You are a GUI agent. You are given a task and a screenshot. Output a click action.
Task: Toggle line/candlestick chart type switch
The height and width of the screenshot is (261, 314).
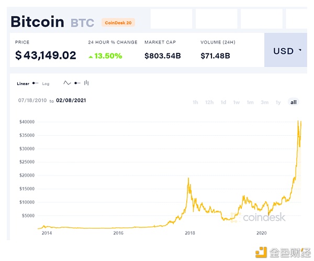click(x=77, y=83)
